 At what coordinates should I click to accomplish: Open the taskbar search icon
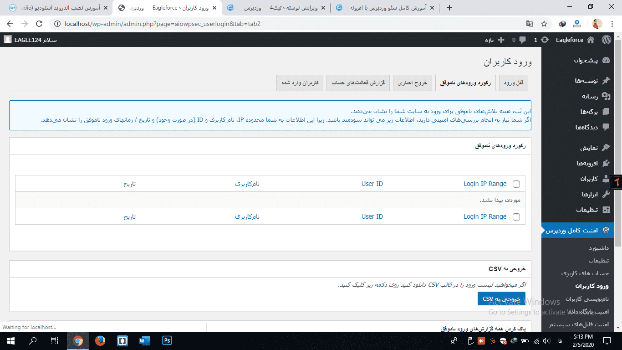click(33, 340)
